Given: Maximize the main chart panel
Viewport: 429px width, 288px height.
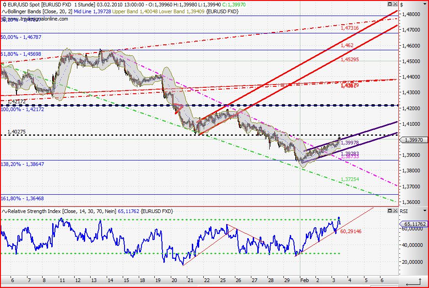Looking at the screenshot, I should pyautogui.click(x=390, y=5).
